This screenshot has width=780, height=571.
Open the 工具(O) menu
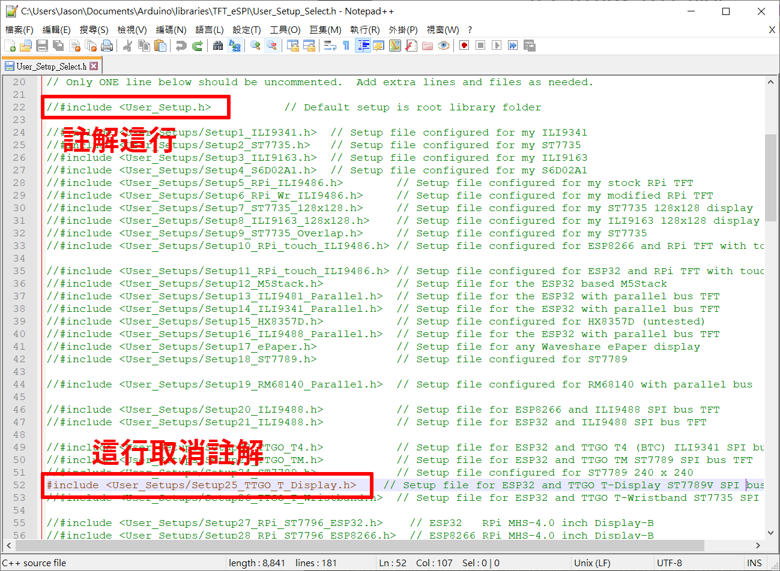(285, 29)
